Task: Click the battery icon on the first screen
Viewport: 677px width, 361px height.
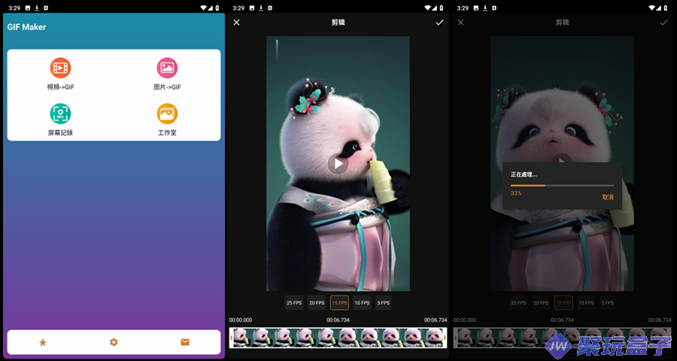Action: tap(218, 8)
